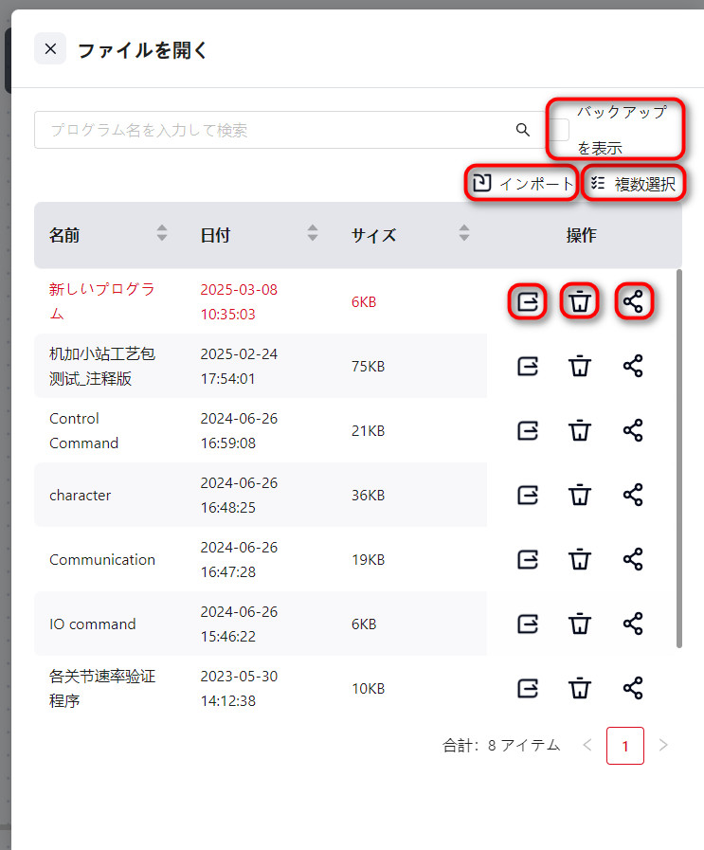Sort the list by 名前 column
Image resolution: width=704 pixels, height=850 pixels.
pyautogui.click(x=162, y=233)
